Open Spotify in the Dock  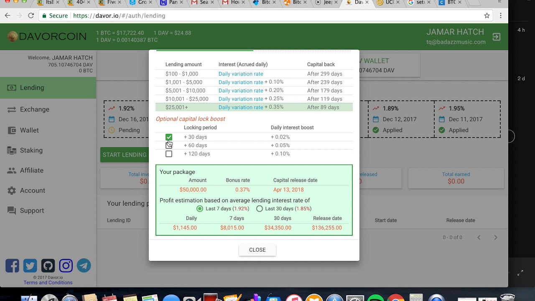click(376, 297)
